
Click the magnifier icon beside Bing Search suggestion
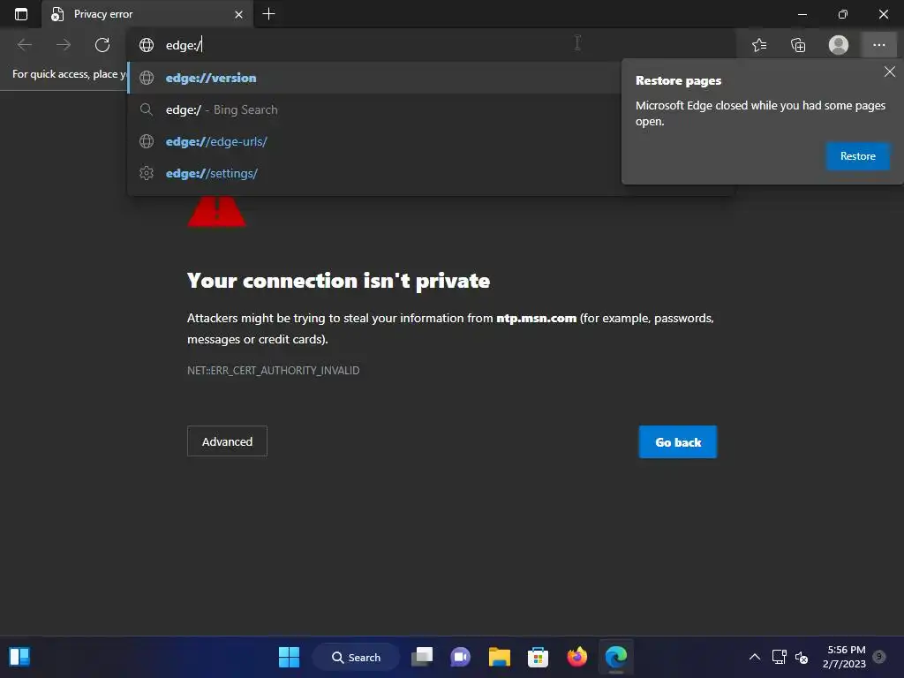point(147,109)
